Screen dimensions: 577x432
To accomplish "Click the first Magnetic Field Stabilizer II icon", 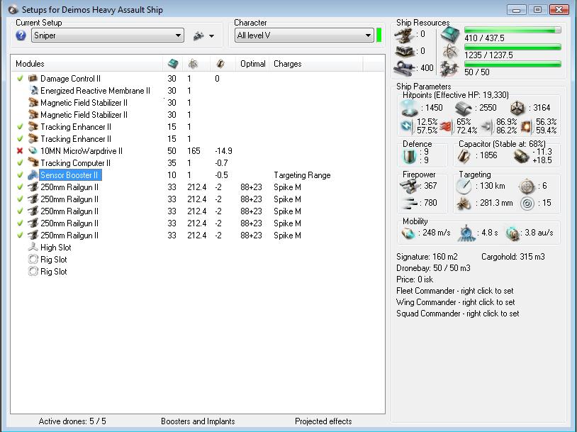I will click(33, 102).
